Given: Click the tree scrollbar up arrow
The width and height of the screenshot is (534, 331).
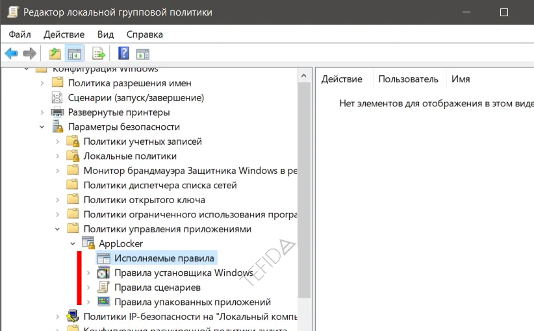Looking at the screenshot, I should pyautogui.click(x=304, y=75).
